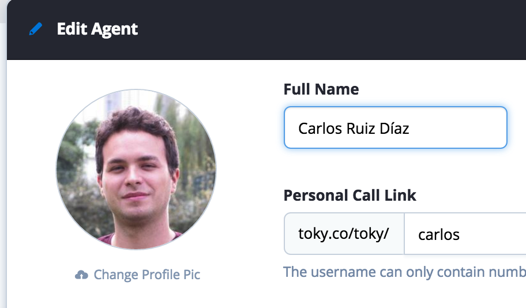Place cursor at end of carlos username
This screenshot has height=308, width=526.
460,235
